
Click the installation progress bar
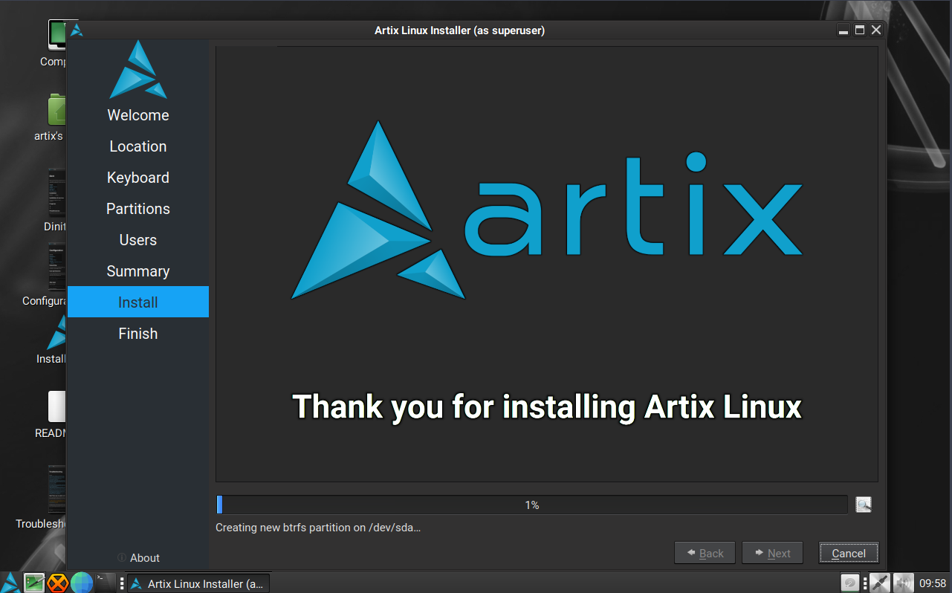(x=531, y=505)
